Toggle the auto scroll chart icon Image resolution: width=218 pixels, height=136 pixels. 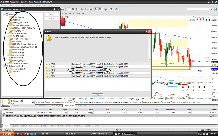pyautogui.click(x=96, y=9)
